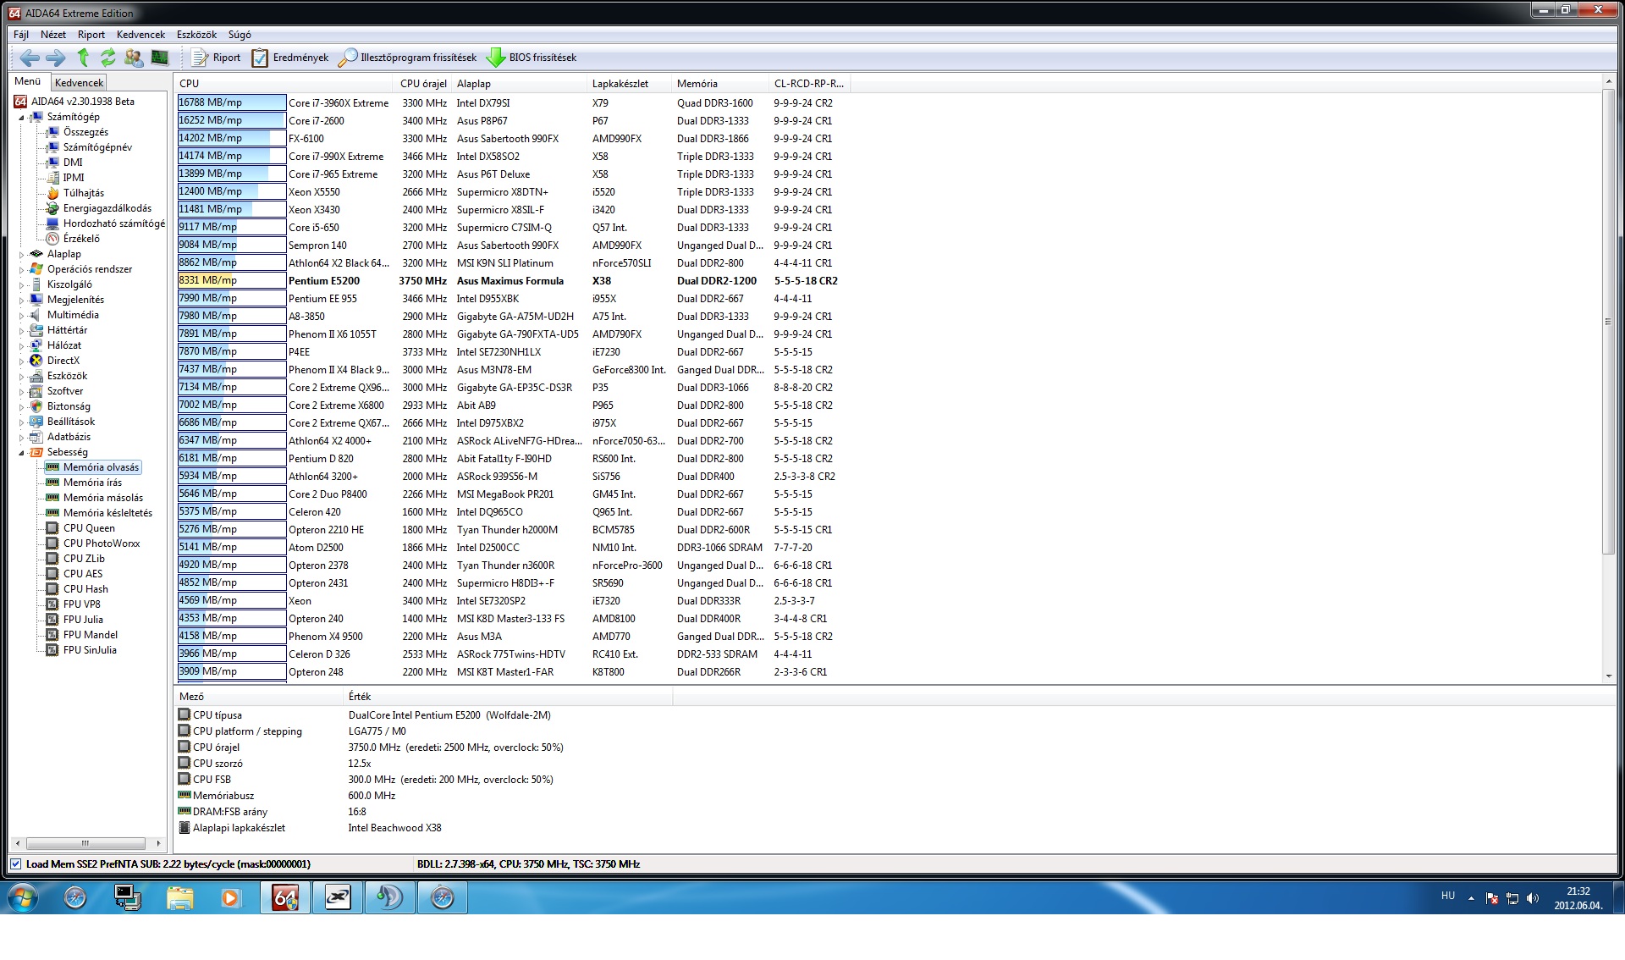Screen dimensions: 1625x960
Task: Select Memória késleltetés benchmark
Action: click(107, 513)
